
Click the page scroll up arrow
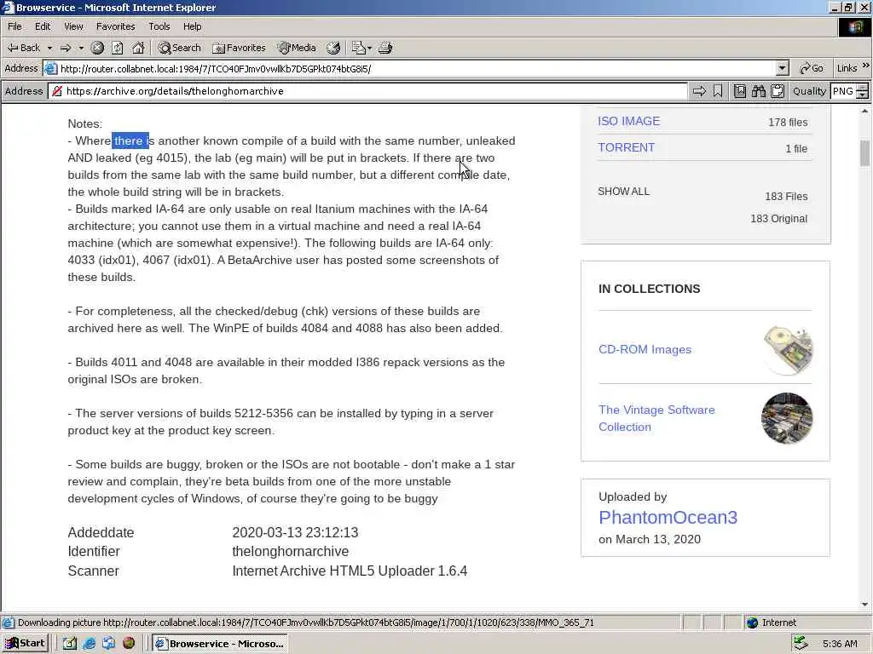click(x=864, y=112)
